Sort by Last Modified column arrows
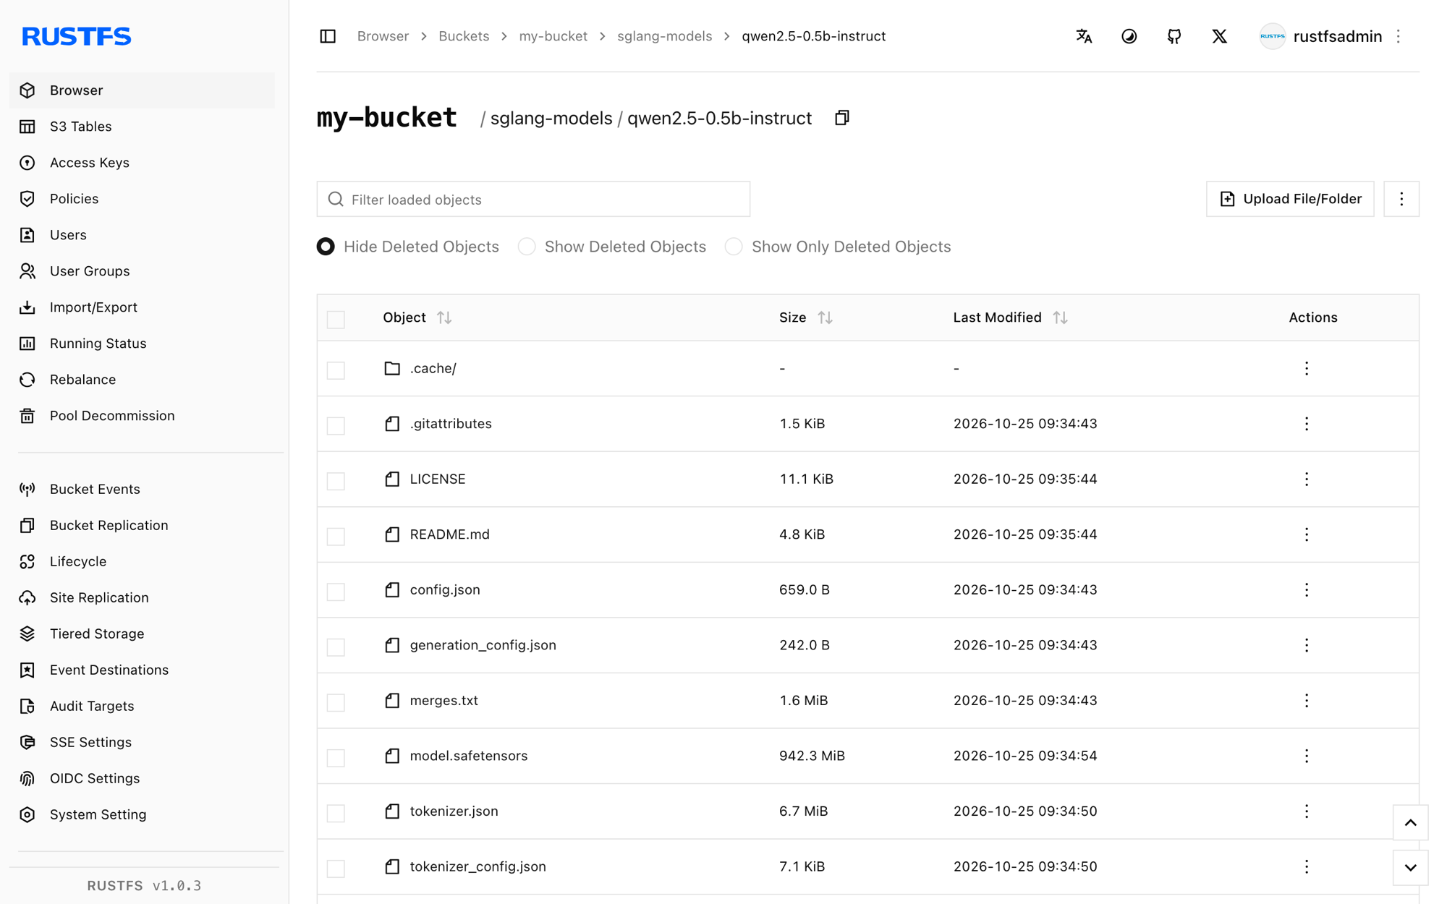This screenshot has height=904, width=1447. click(1060, 317)
